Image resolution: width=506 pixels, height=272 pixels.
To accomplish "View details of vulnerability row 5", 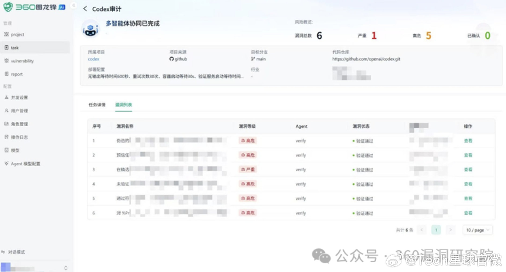I will [468, 199].
